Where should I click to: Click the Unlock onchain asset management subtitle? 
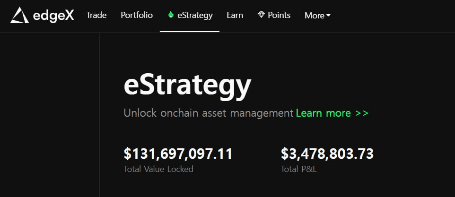pos(208,113)
